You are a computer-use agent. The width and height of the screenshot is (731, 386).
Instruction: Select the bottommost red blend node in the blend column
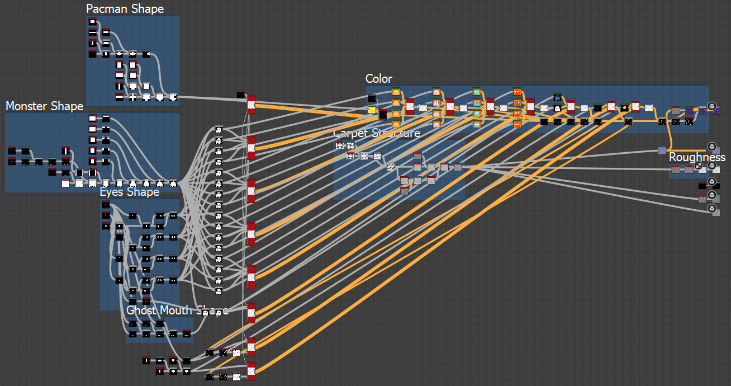[x=251, y=371]
